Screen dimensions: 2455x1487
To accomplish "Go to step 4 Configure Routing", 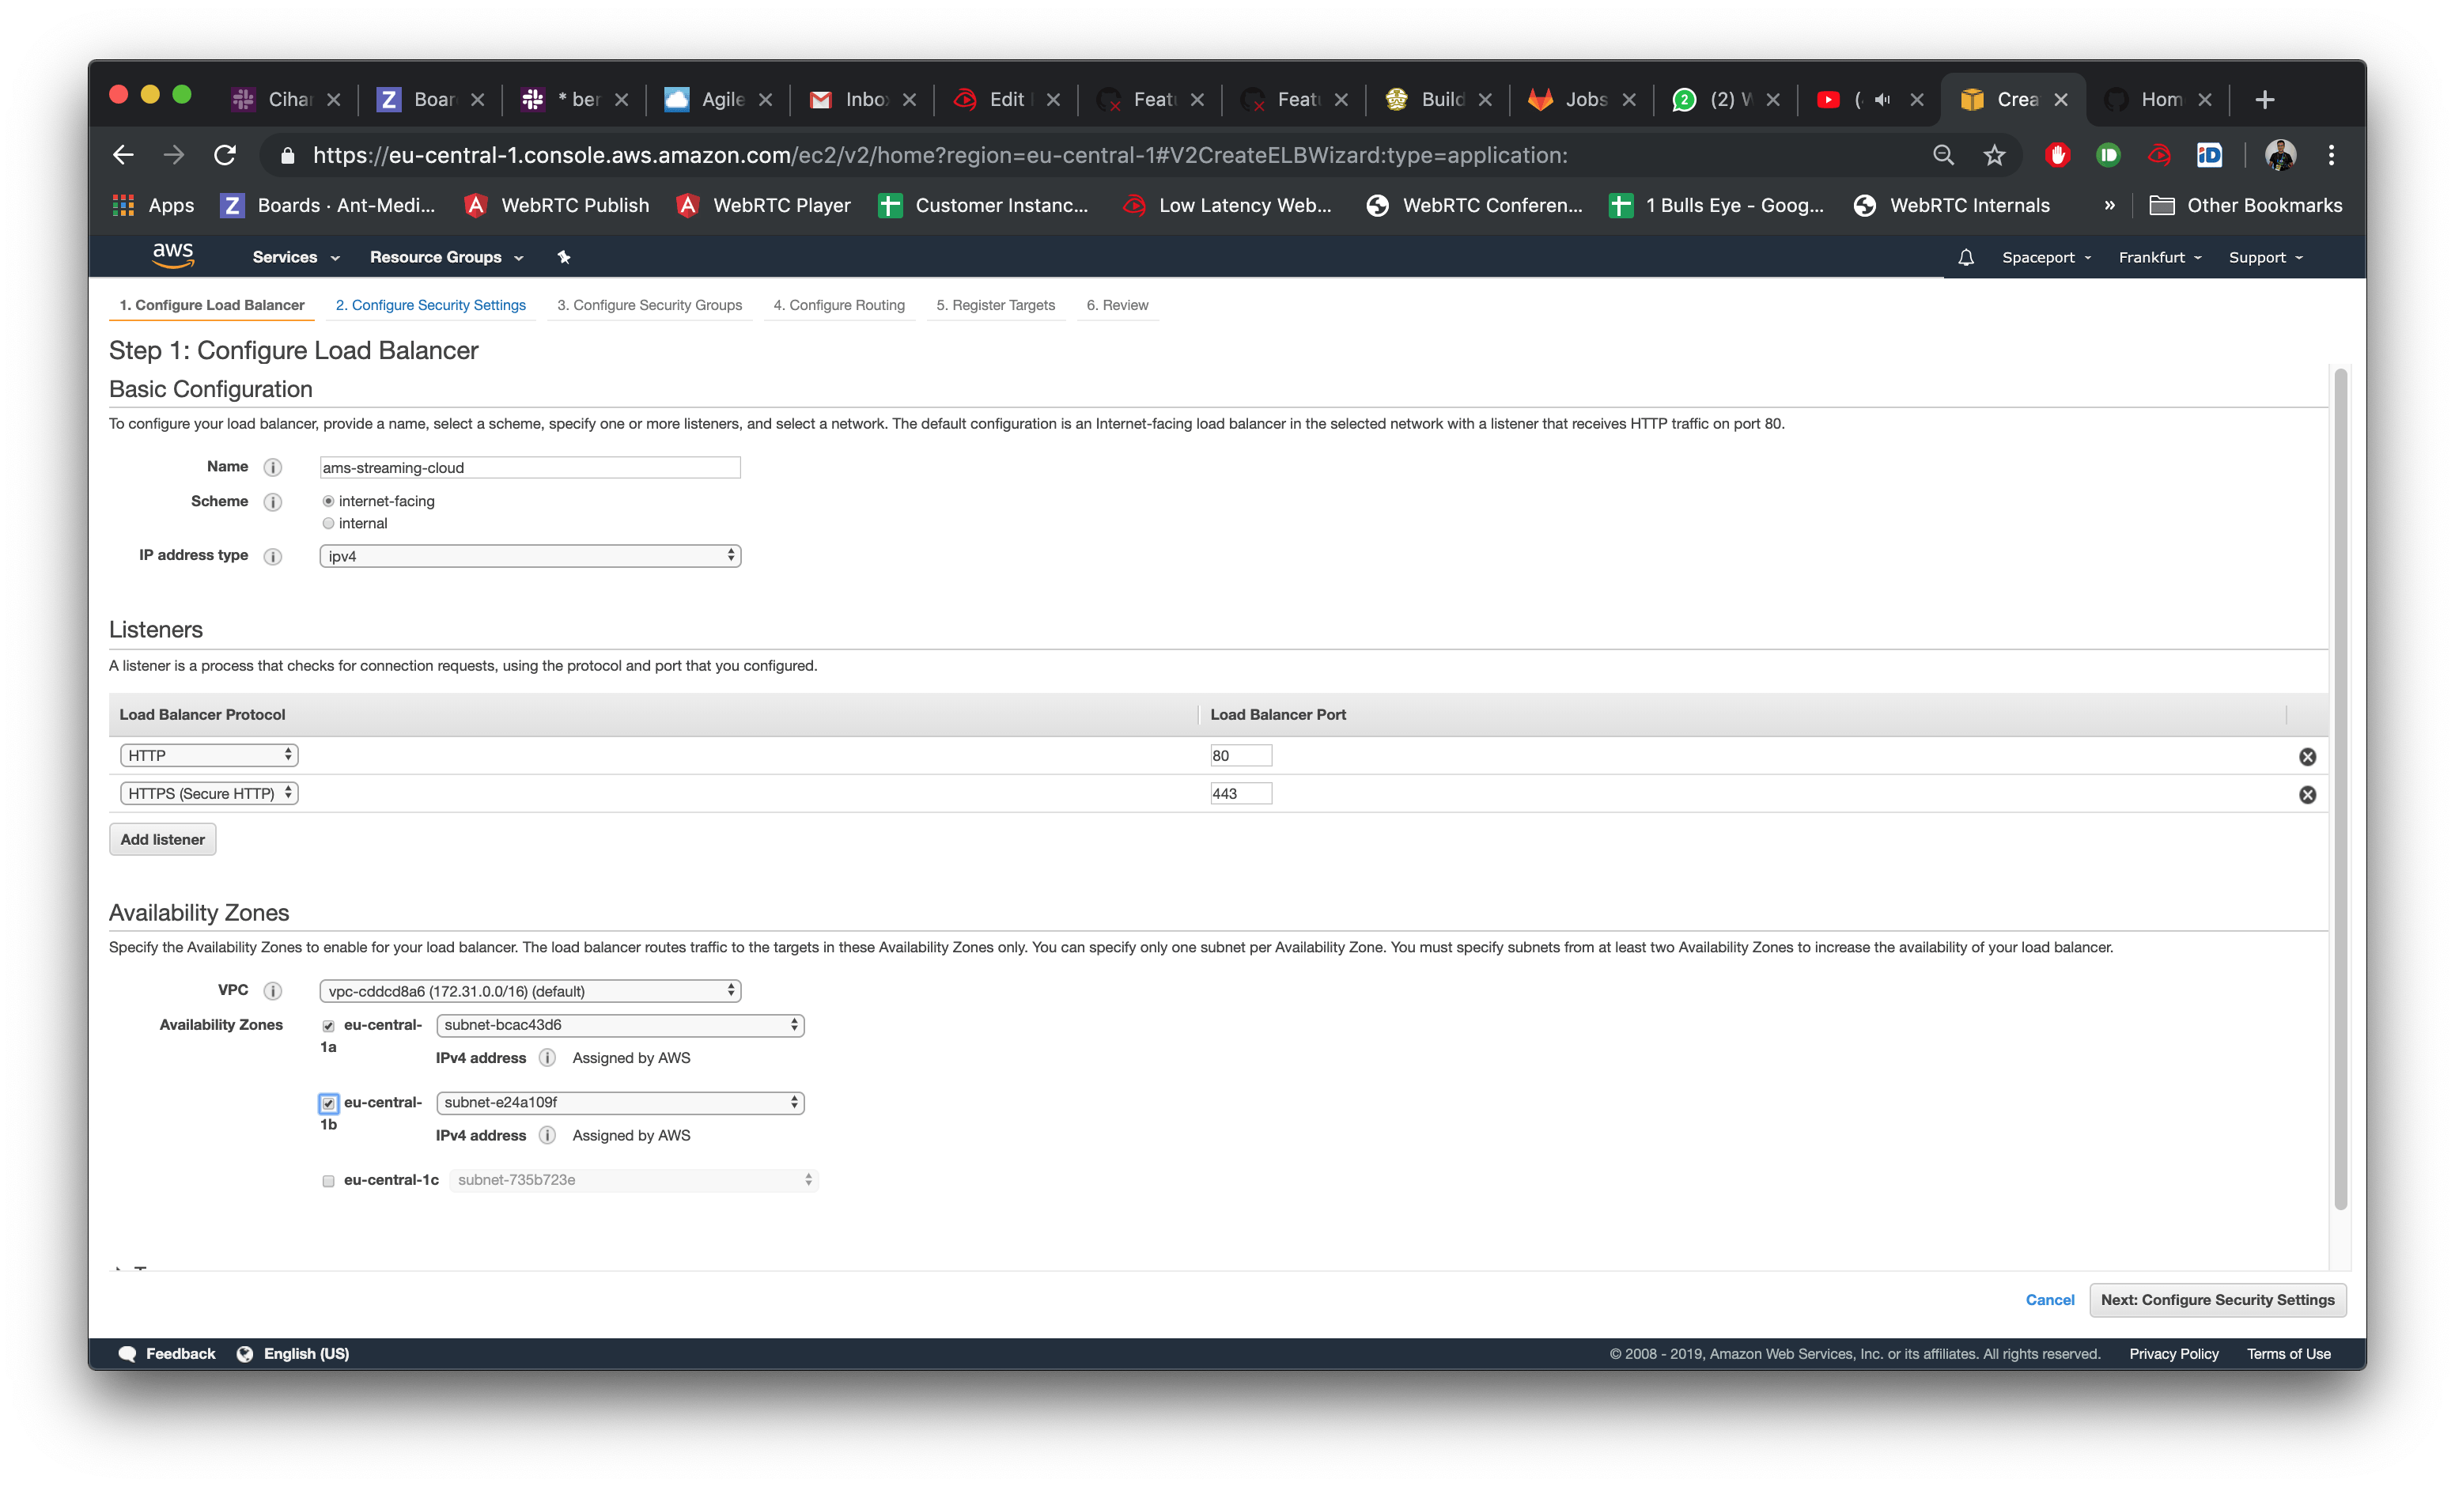I will click(x=839, y=305).
